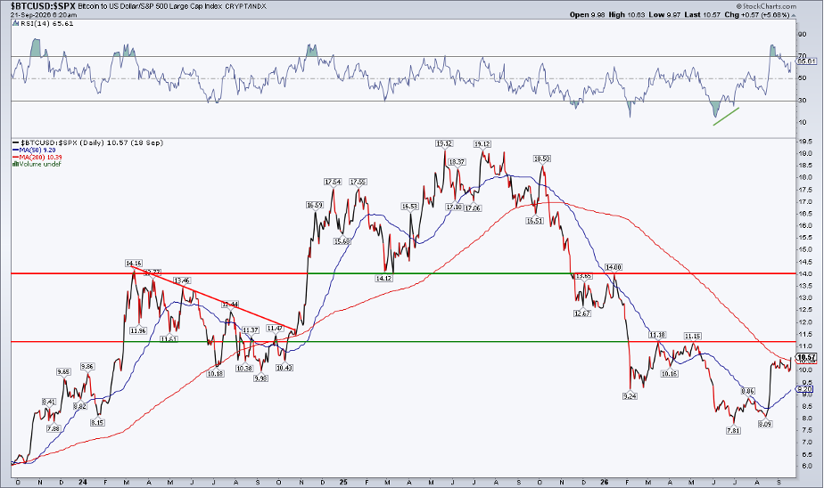Click the 13.46 price label

point(182,281)
